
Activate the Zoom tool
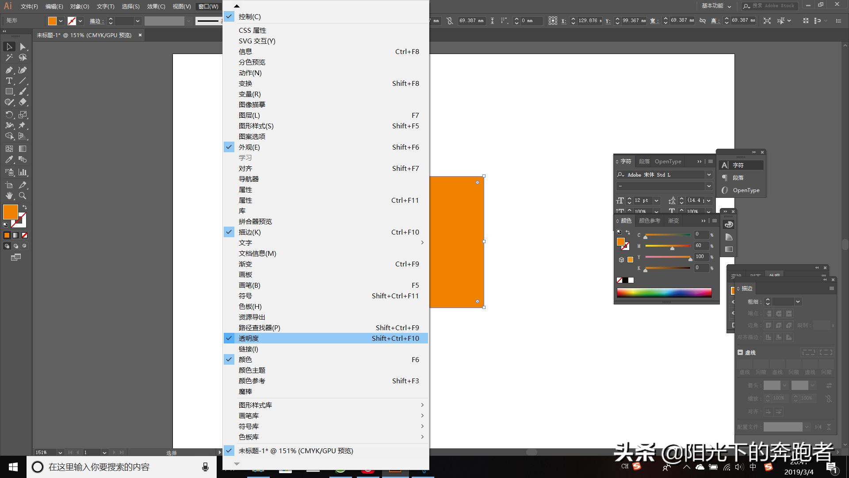pos(23,196)
